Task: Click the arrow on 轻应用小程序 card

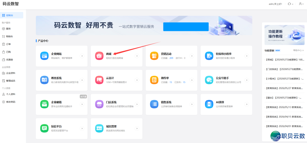Action: [x=247, y=56]
